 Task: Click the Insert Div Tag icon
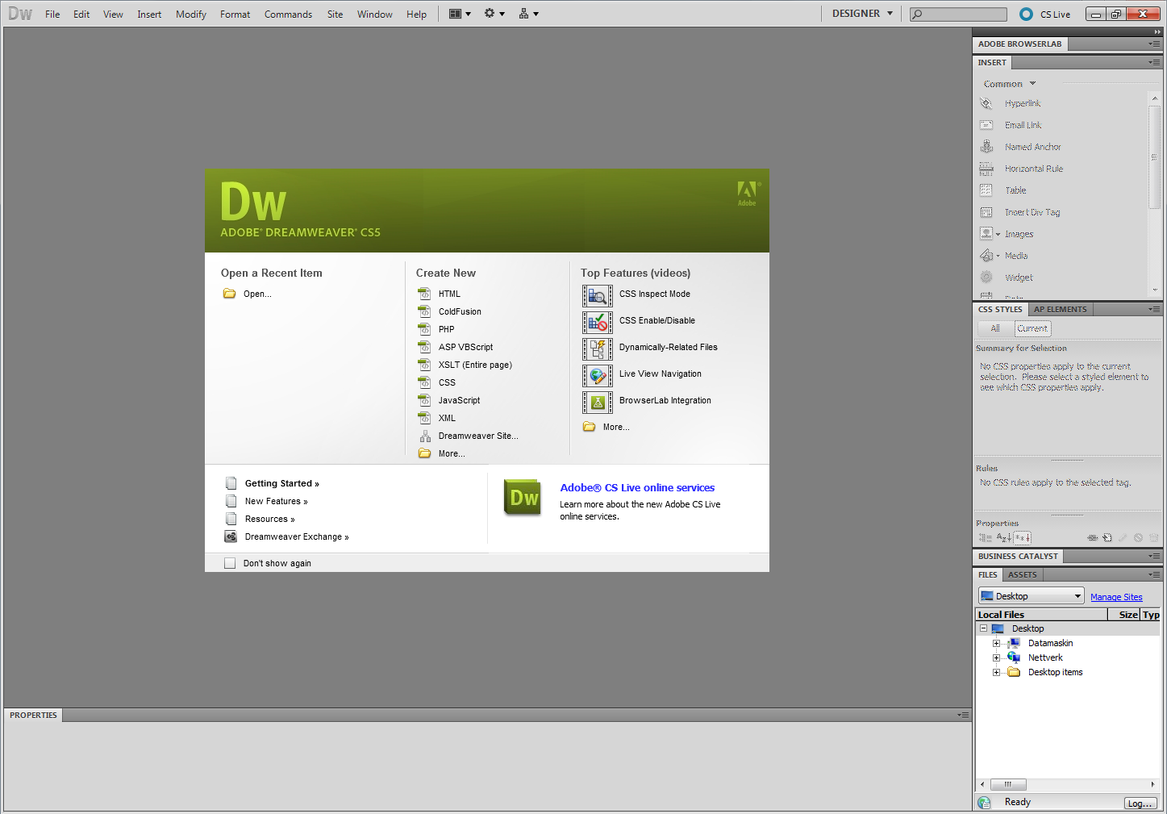pos(986,212)
